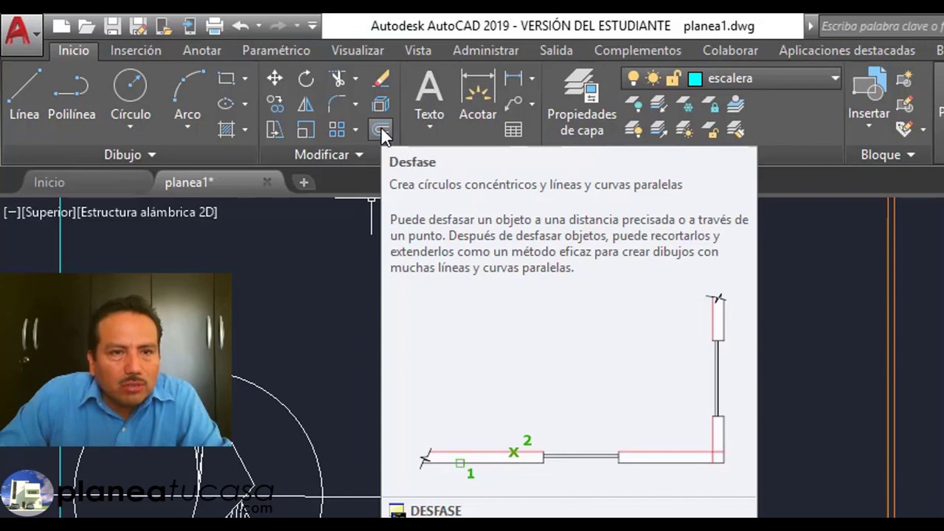This screenshot has height=531, width=944.
Task: Click the Hatch (sombreado) tool icon
Action: click(226, 130)
